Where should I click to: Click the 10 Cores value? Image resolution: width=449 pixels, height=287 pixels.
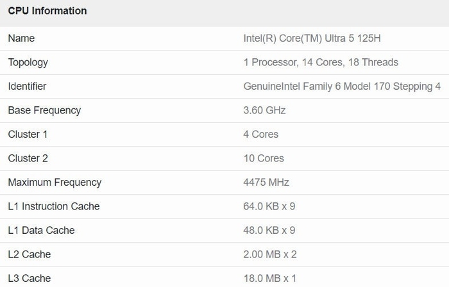264,158
